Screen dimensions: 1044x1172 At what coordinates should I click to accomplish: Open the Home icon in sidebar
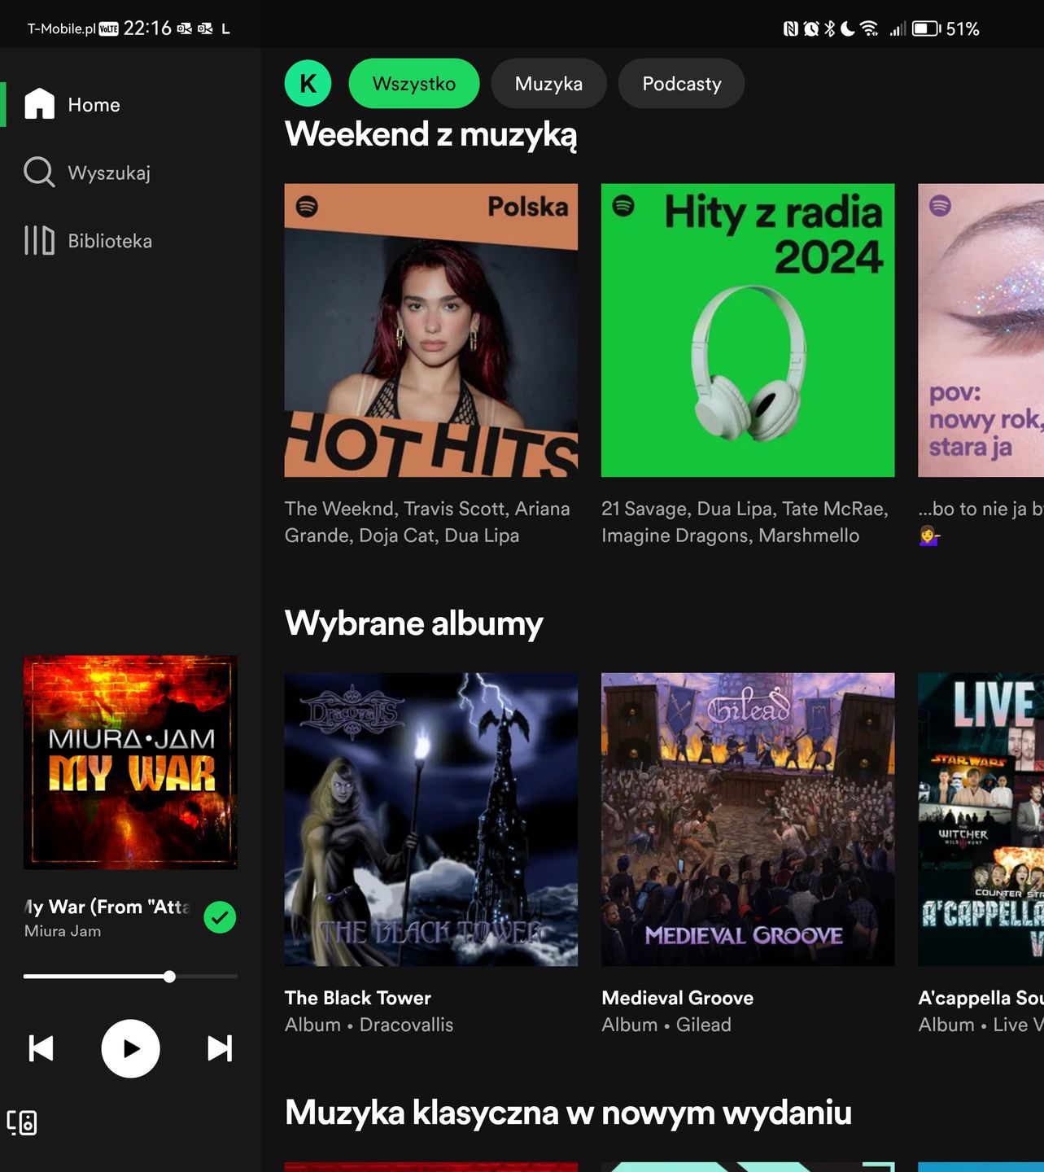[39, 104]
